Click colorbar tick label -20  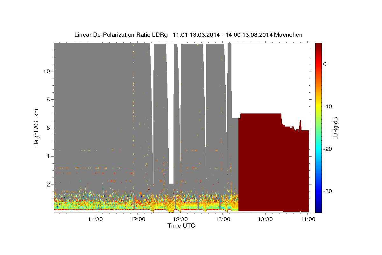pos(328,149)
